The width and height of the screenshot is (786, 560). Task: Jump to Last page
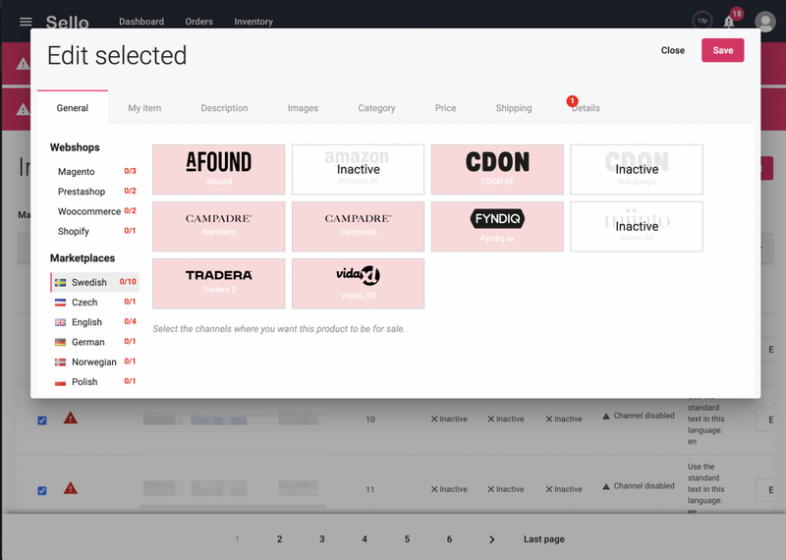tap(544, 539)
